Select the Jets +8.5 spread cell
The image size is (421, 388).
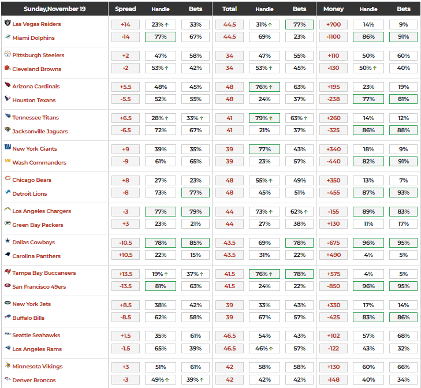point(125,305)
